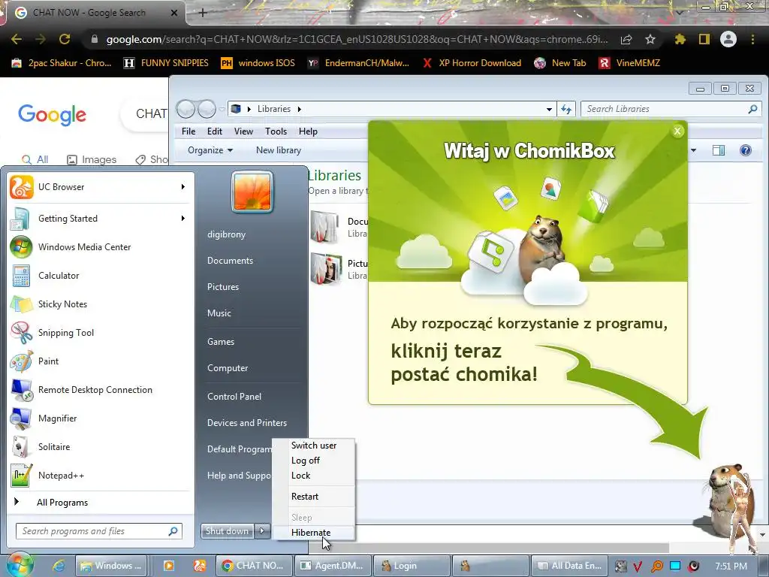Open Computer from Start menu

(228, 368)
